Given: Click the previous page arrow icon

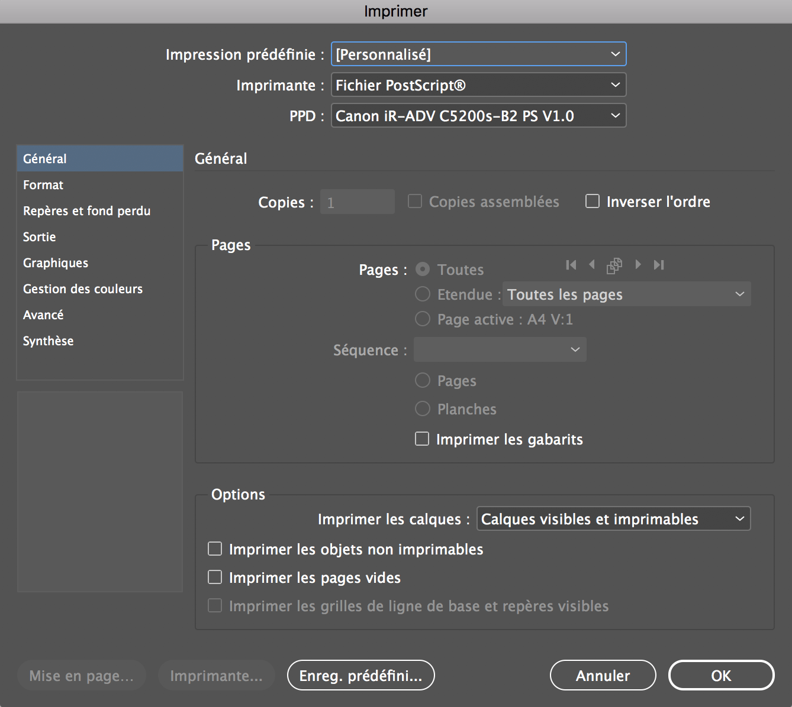Looking at the screenshot, I should [592, 265].
